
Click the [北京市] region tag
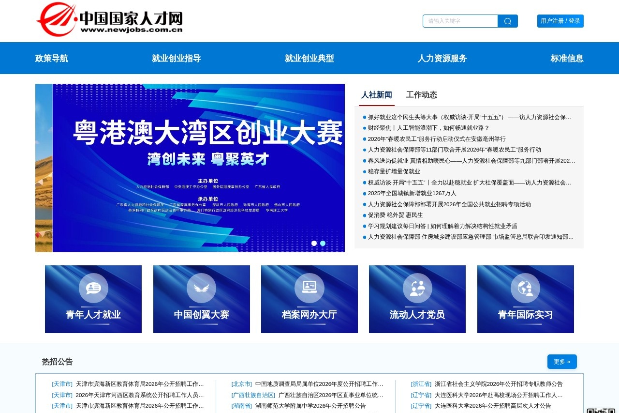click(x=242, y=384)
